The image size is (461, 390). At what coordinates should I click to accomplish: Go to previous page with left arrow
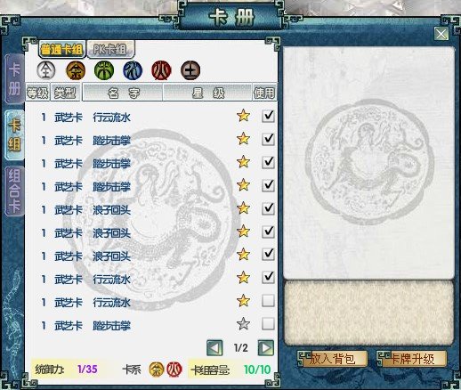point(214,348)
